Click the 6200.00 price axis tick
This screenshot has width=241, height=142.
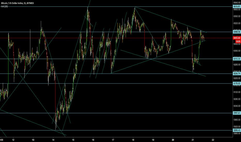pyautogui.click(x=237, y=78)
